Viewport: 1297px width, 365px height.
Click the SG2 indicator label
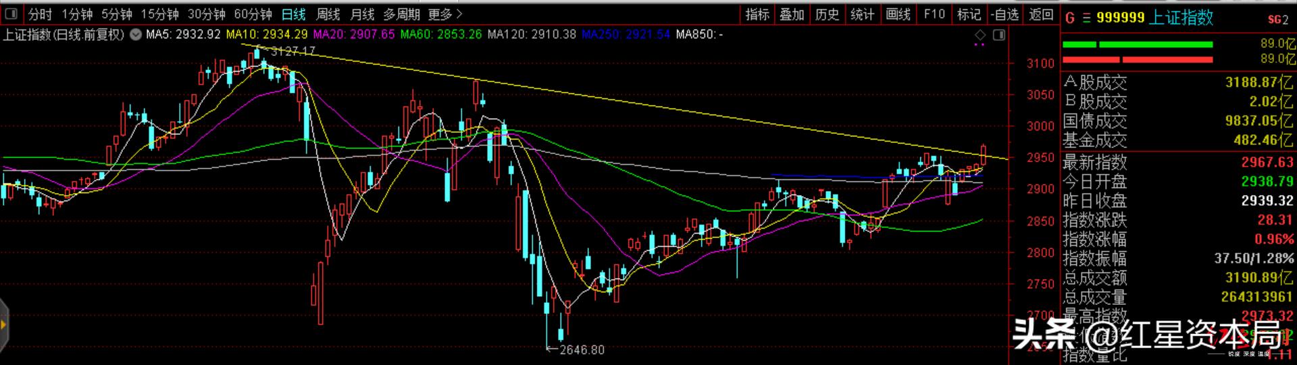(1278, 20)
